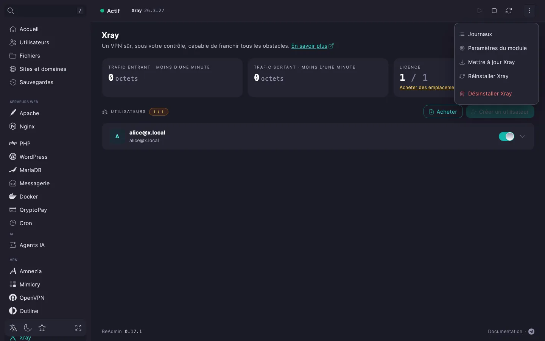Follow the En savoir plus link
The image size is (545, 341).
312,46
